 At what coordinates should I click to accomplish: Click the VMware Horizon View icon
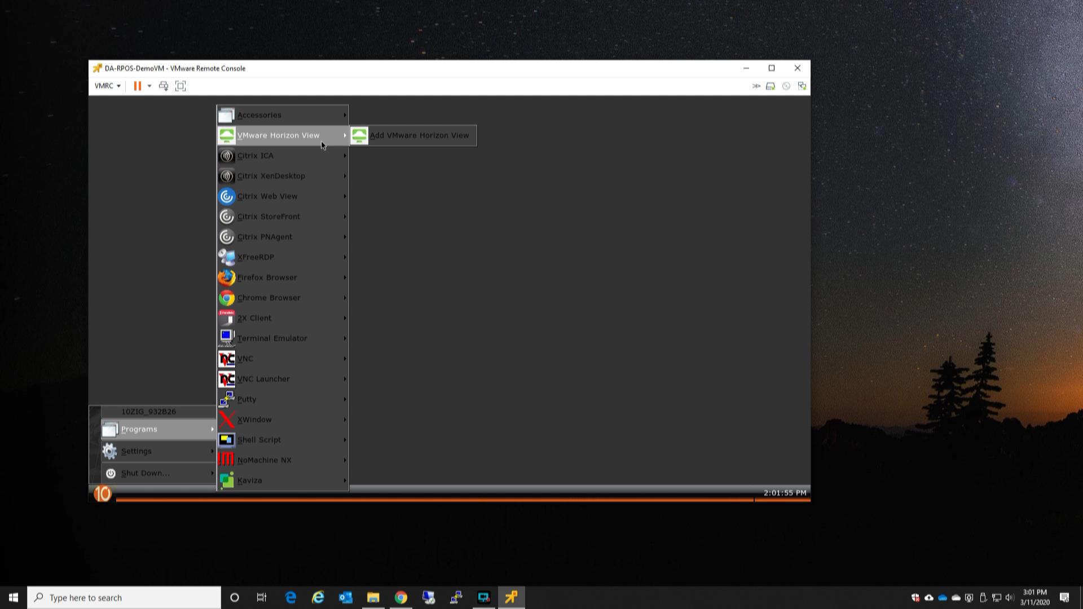tap(227, 135)
